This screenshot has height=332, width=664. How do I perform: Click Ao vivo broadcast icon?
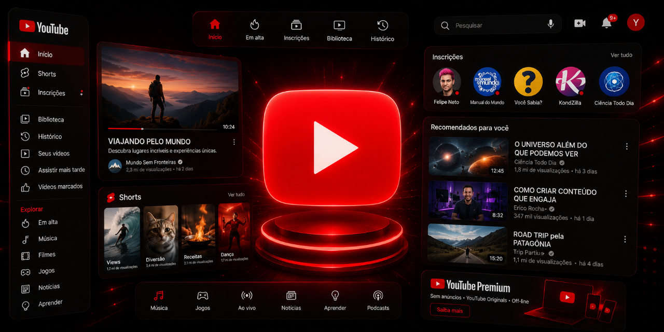coord(247,296)
